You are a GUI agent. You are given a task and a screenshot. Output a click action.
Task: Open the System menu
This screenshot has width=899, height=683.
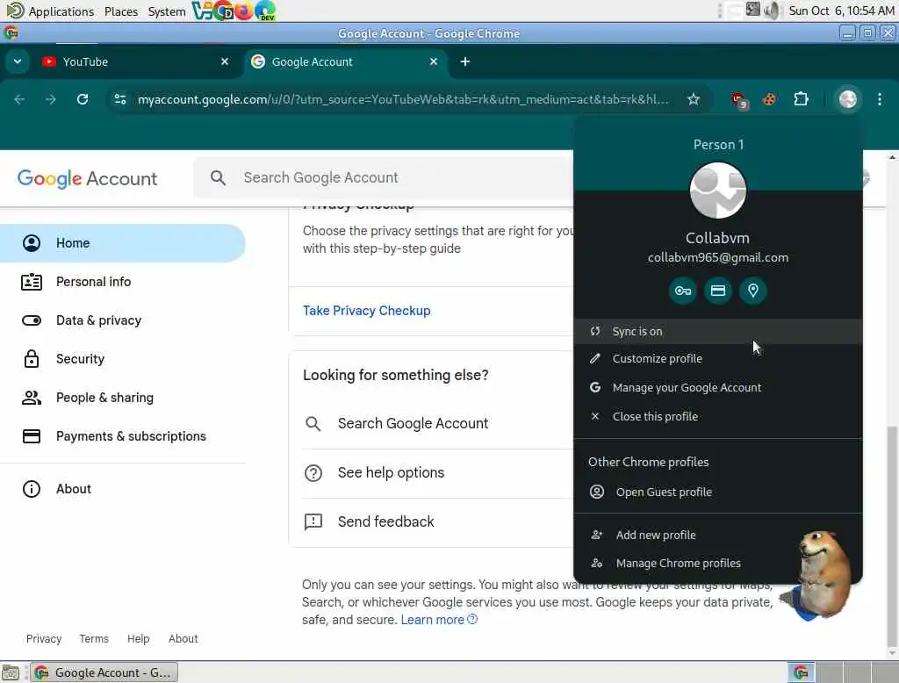[x=167, y=11]
